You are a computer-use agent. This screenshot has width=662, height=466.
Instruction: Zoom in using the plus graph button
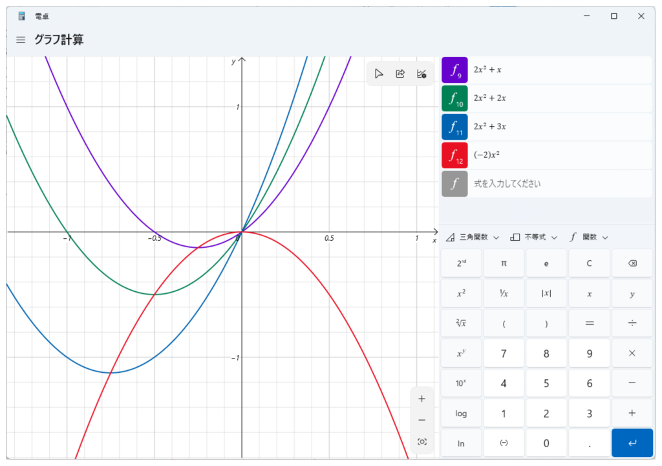point(422,399)
